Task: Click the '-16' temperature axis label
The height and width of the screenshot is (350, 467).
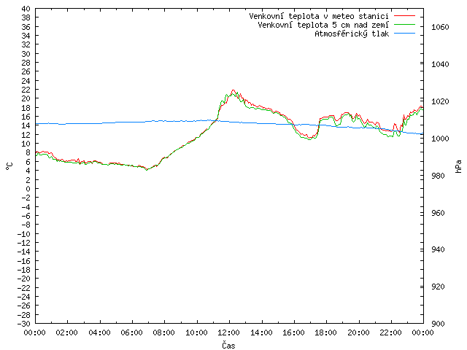Action: [24, 261]
